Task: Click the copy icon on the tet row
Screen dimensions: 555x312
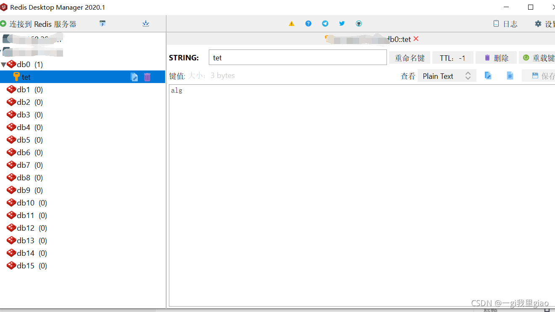Action: click(134, 77)
